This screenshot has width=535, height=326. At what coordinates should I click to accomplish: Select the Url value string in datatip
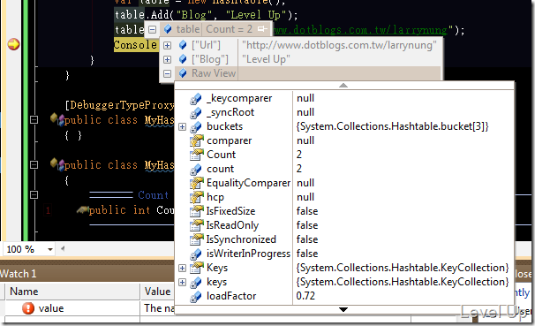pos(339,45)
